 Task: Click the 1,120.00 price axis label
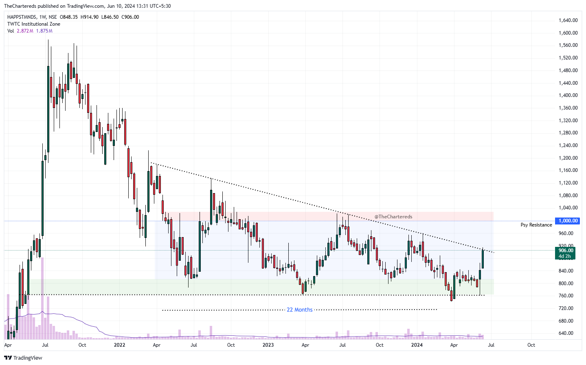click(x=568, y=183)
